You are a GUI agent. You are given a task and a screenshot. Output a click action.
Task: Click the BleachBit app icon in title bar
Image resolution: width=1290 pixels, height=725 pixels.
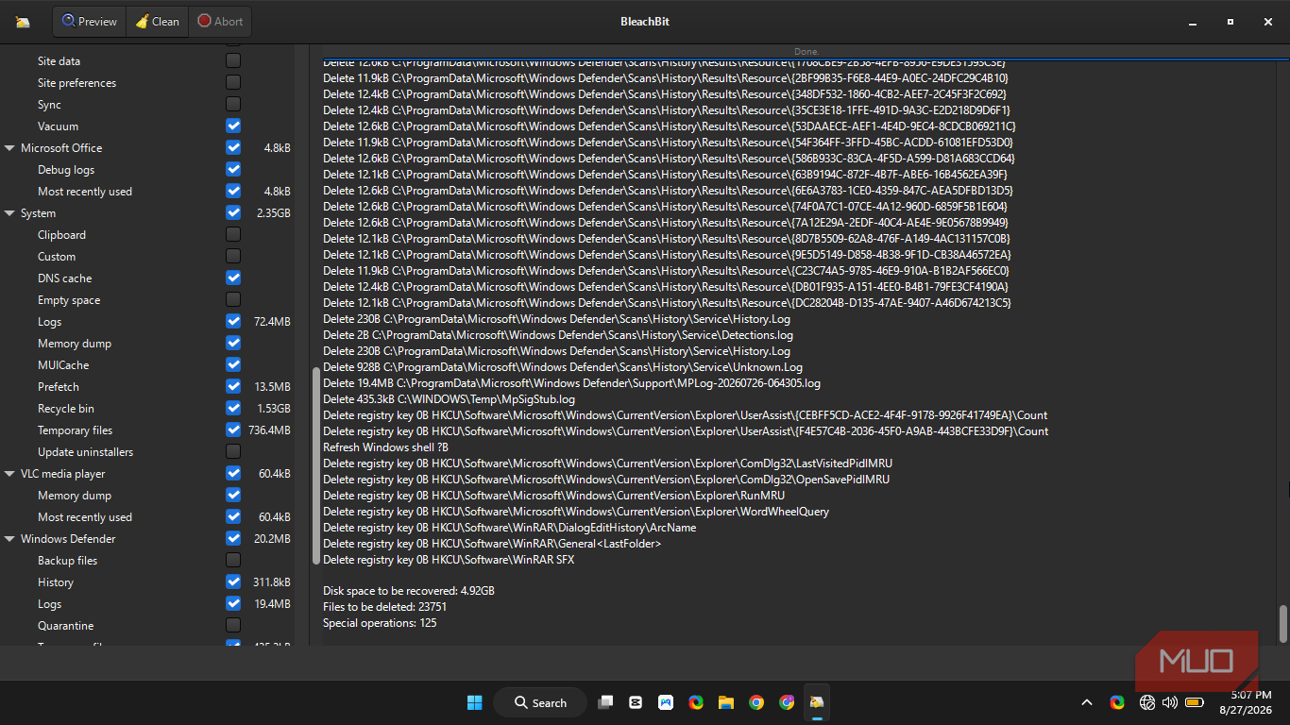click(23, 22)
